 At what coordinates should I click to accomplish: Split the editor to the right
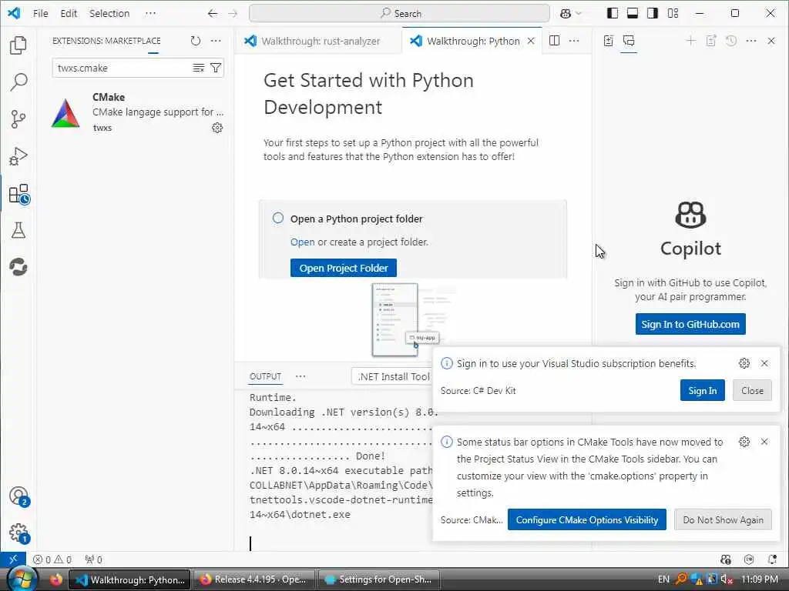pos(554,41)
